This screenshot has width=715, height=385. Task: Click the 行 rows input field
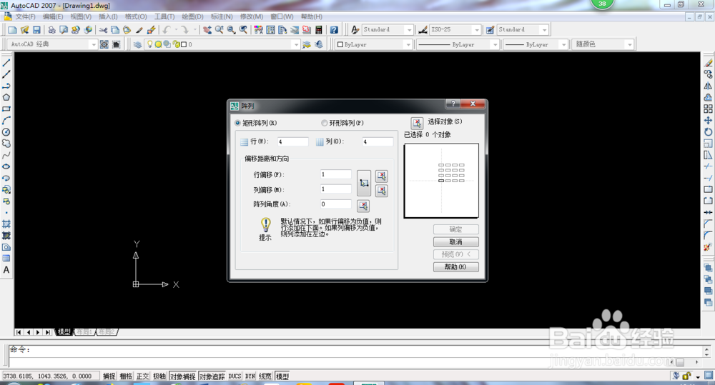[292, 141]
